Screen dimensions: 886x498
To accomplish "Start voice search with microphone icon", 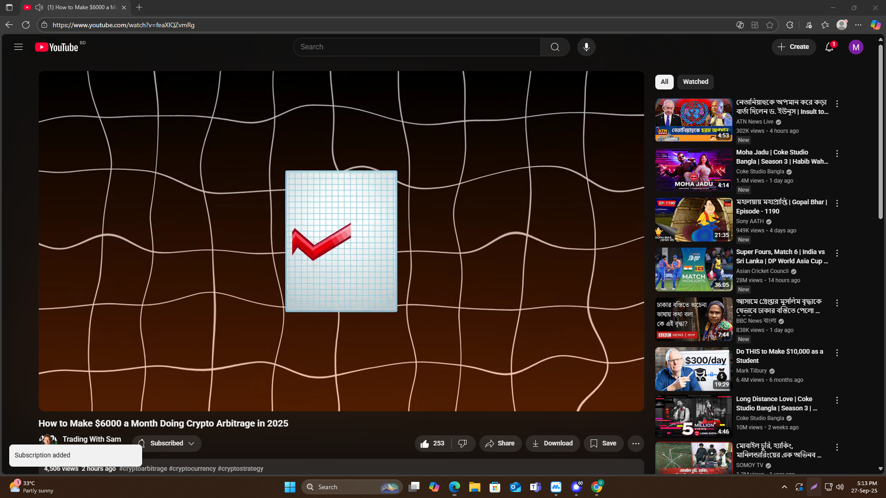I will coord(586,47).
